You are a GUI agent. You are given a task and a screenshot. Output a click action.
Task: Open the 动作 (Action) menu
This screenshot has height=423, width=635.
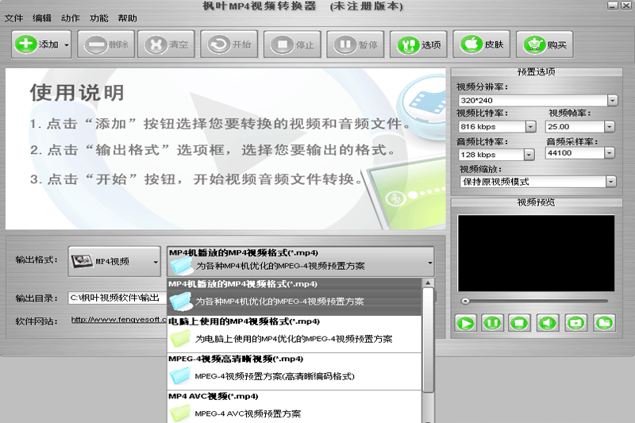[x=71, y=18]
